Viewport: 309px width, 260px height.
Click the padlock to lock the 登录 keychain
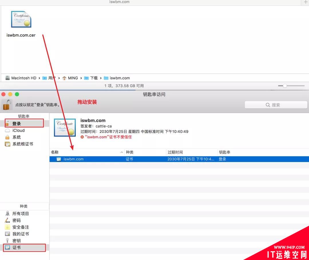tap(7, 105)
